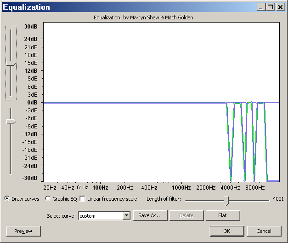
Task: Select the Draw curves radio button
Action: point(7,198)
